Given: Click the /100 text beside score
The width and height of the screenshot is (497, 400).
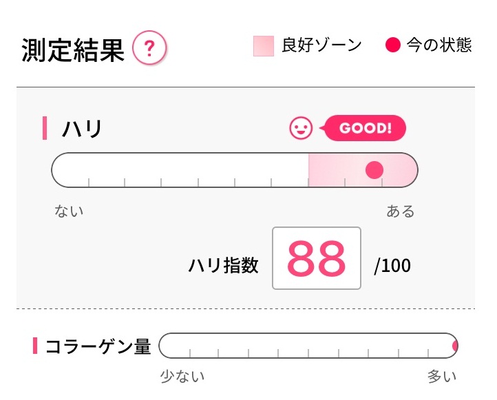Looking at the screenshot, I should 392,265.
